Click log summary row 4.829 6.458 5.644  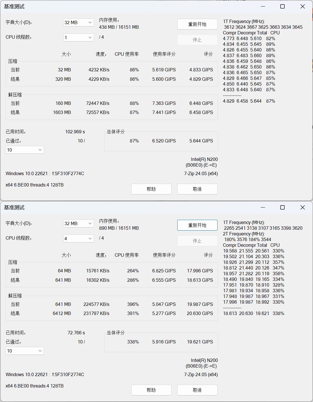pyautogui.click(x=249, y=101)
